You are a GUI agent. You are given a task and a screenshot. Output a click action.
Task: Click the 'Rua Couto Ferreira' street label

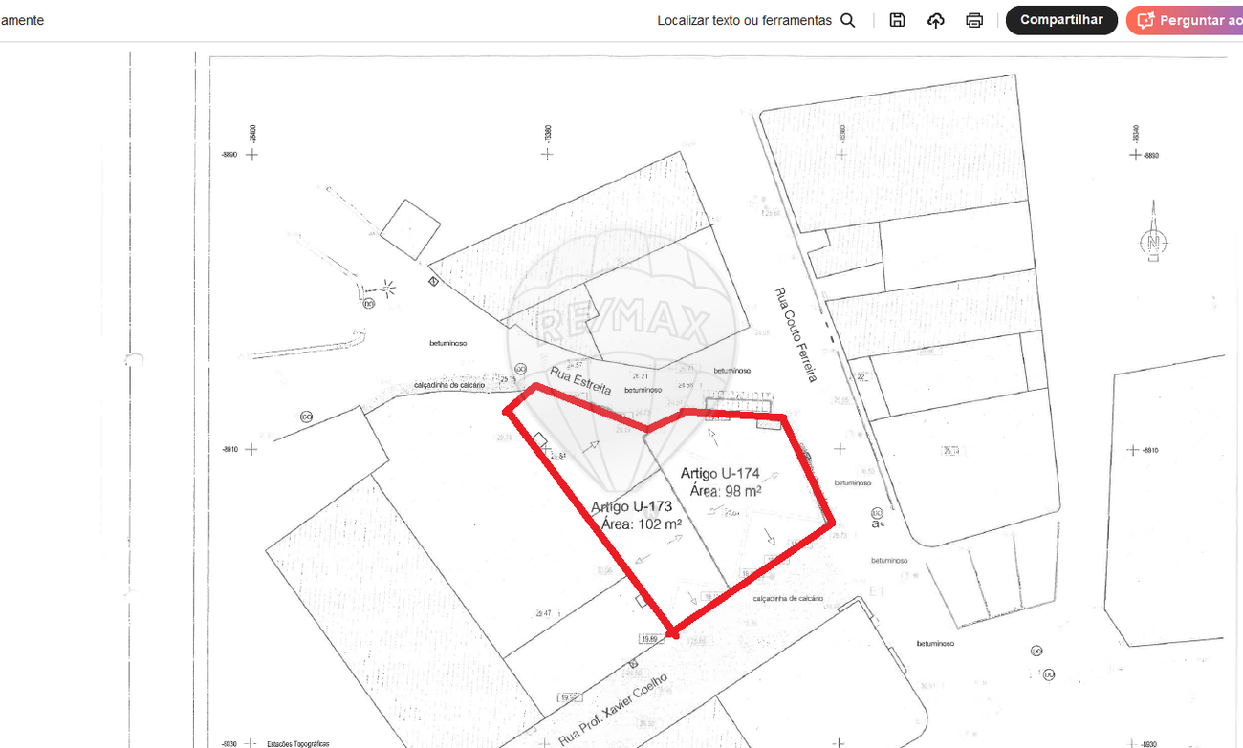coord(796,335)
